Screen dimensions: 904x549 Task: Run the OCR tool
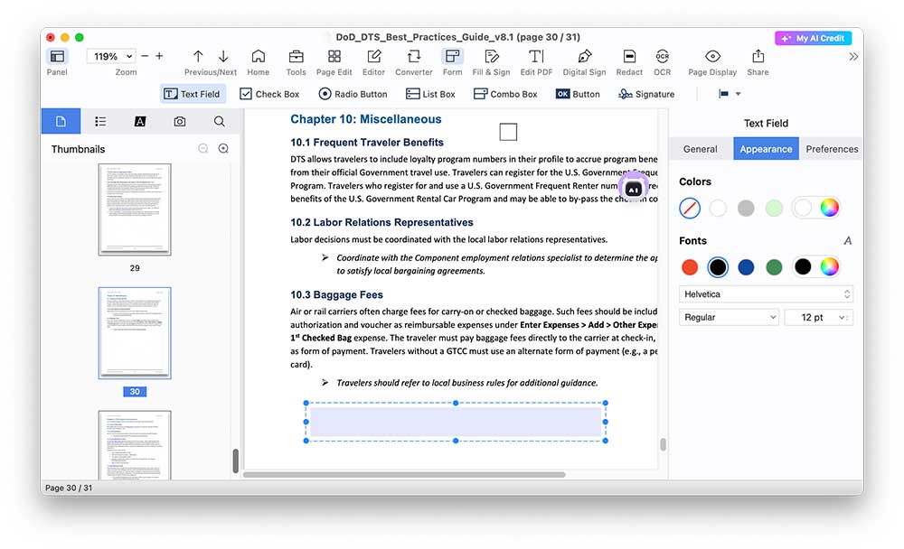tap(663, 57)
